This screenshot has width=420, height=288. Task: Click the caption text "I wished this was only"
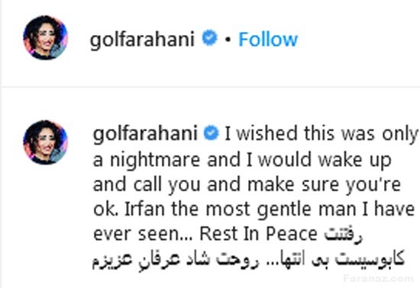(321, 134)
